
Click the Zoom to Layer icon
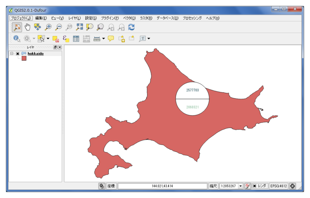point(100,27)
